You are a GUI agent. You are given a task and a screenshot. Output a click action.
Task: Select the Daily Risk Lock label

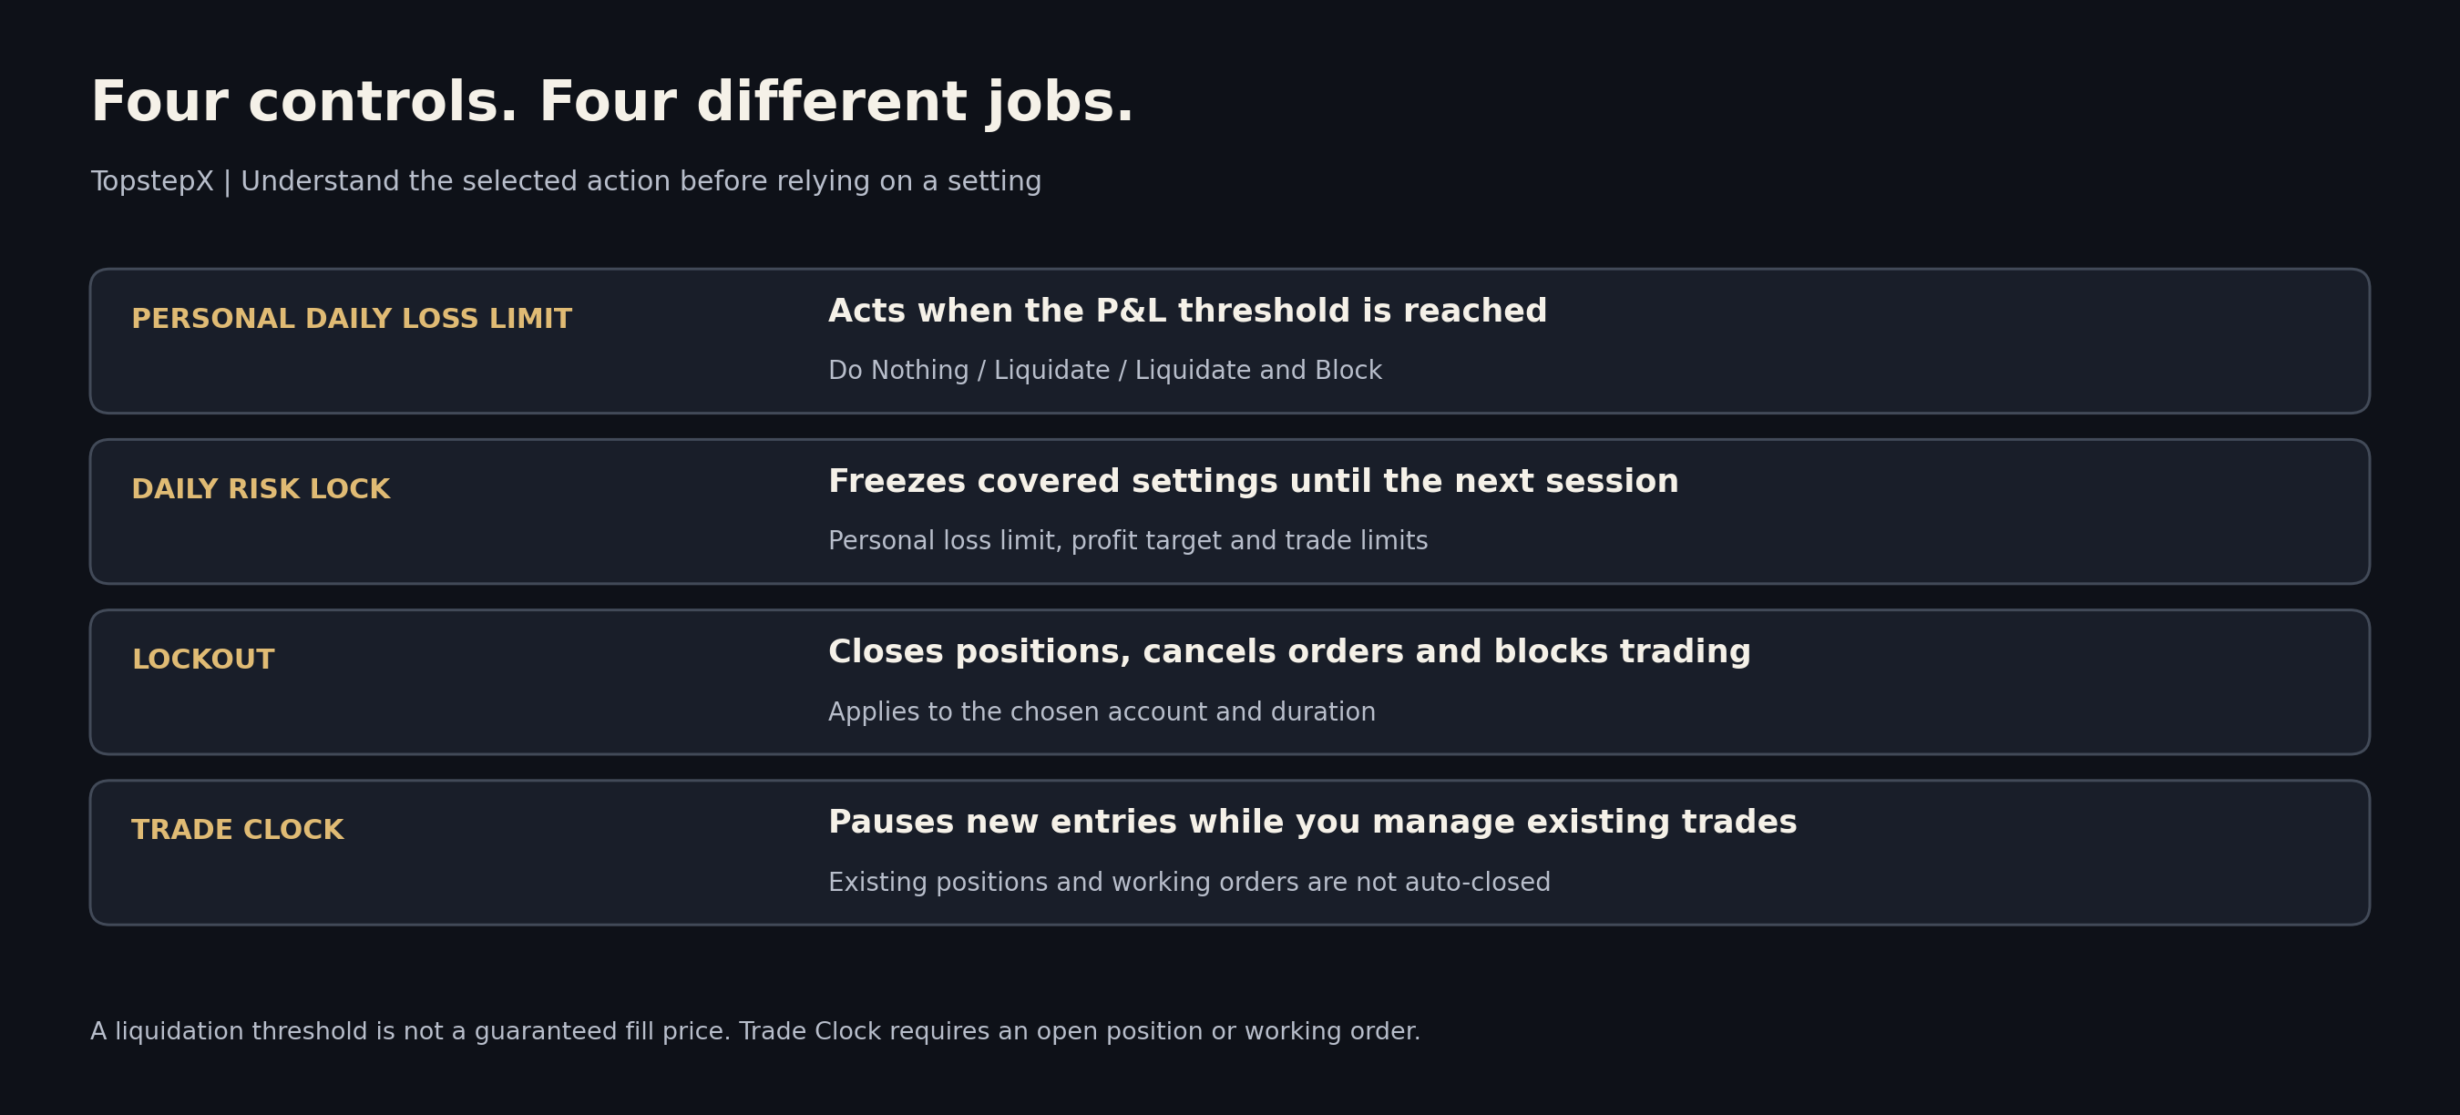(261, 489)
